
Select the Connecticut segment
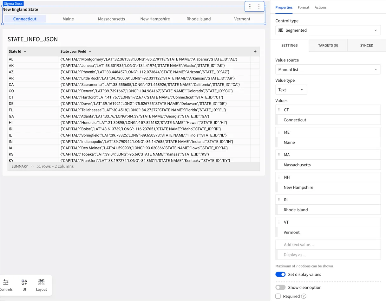[x=25, y=19]
